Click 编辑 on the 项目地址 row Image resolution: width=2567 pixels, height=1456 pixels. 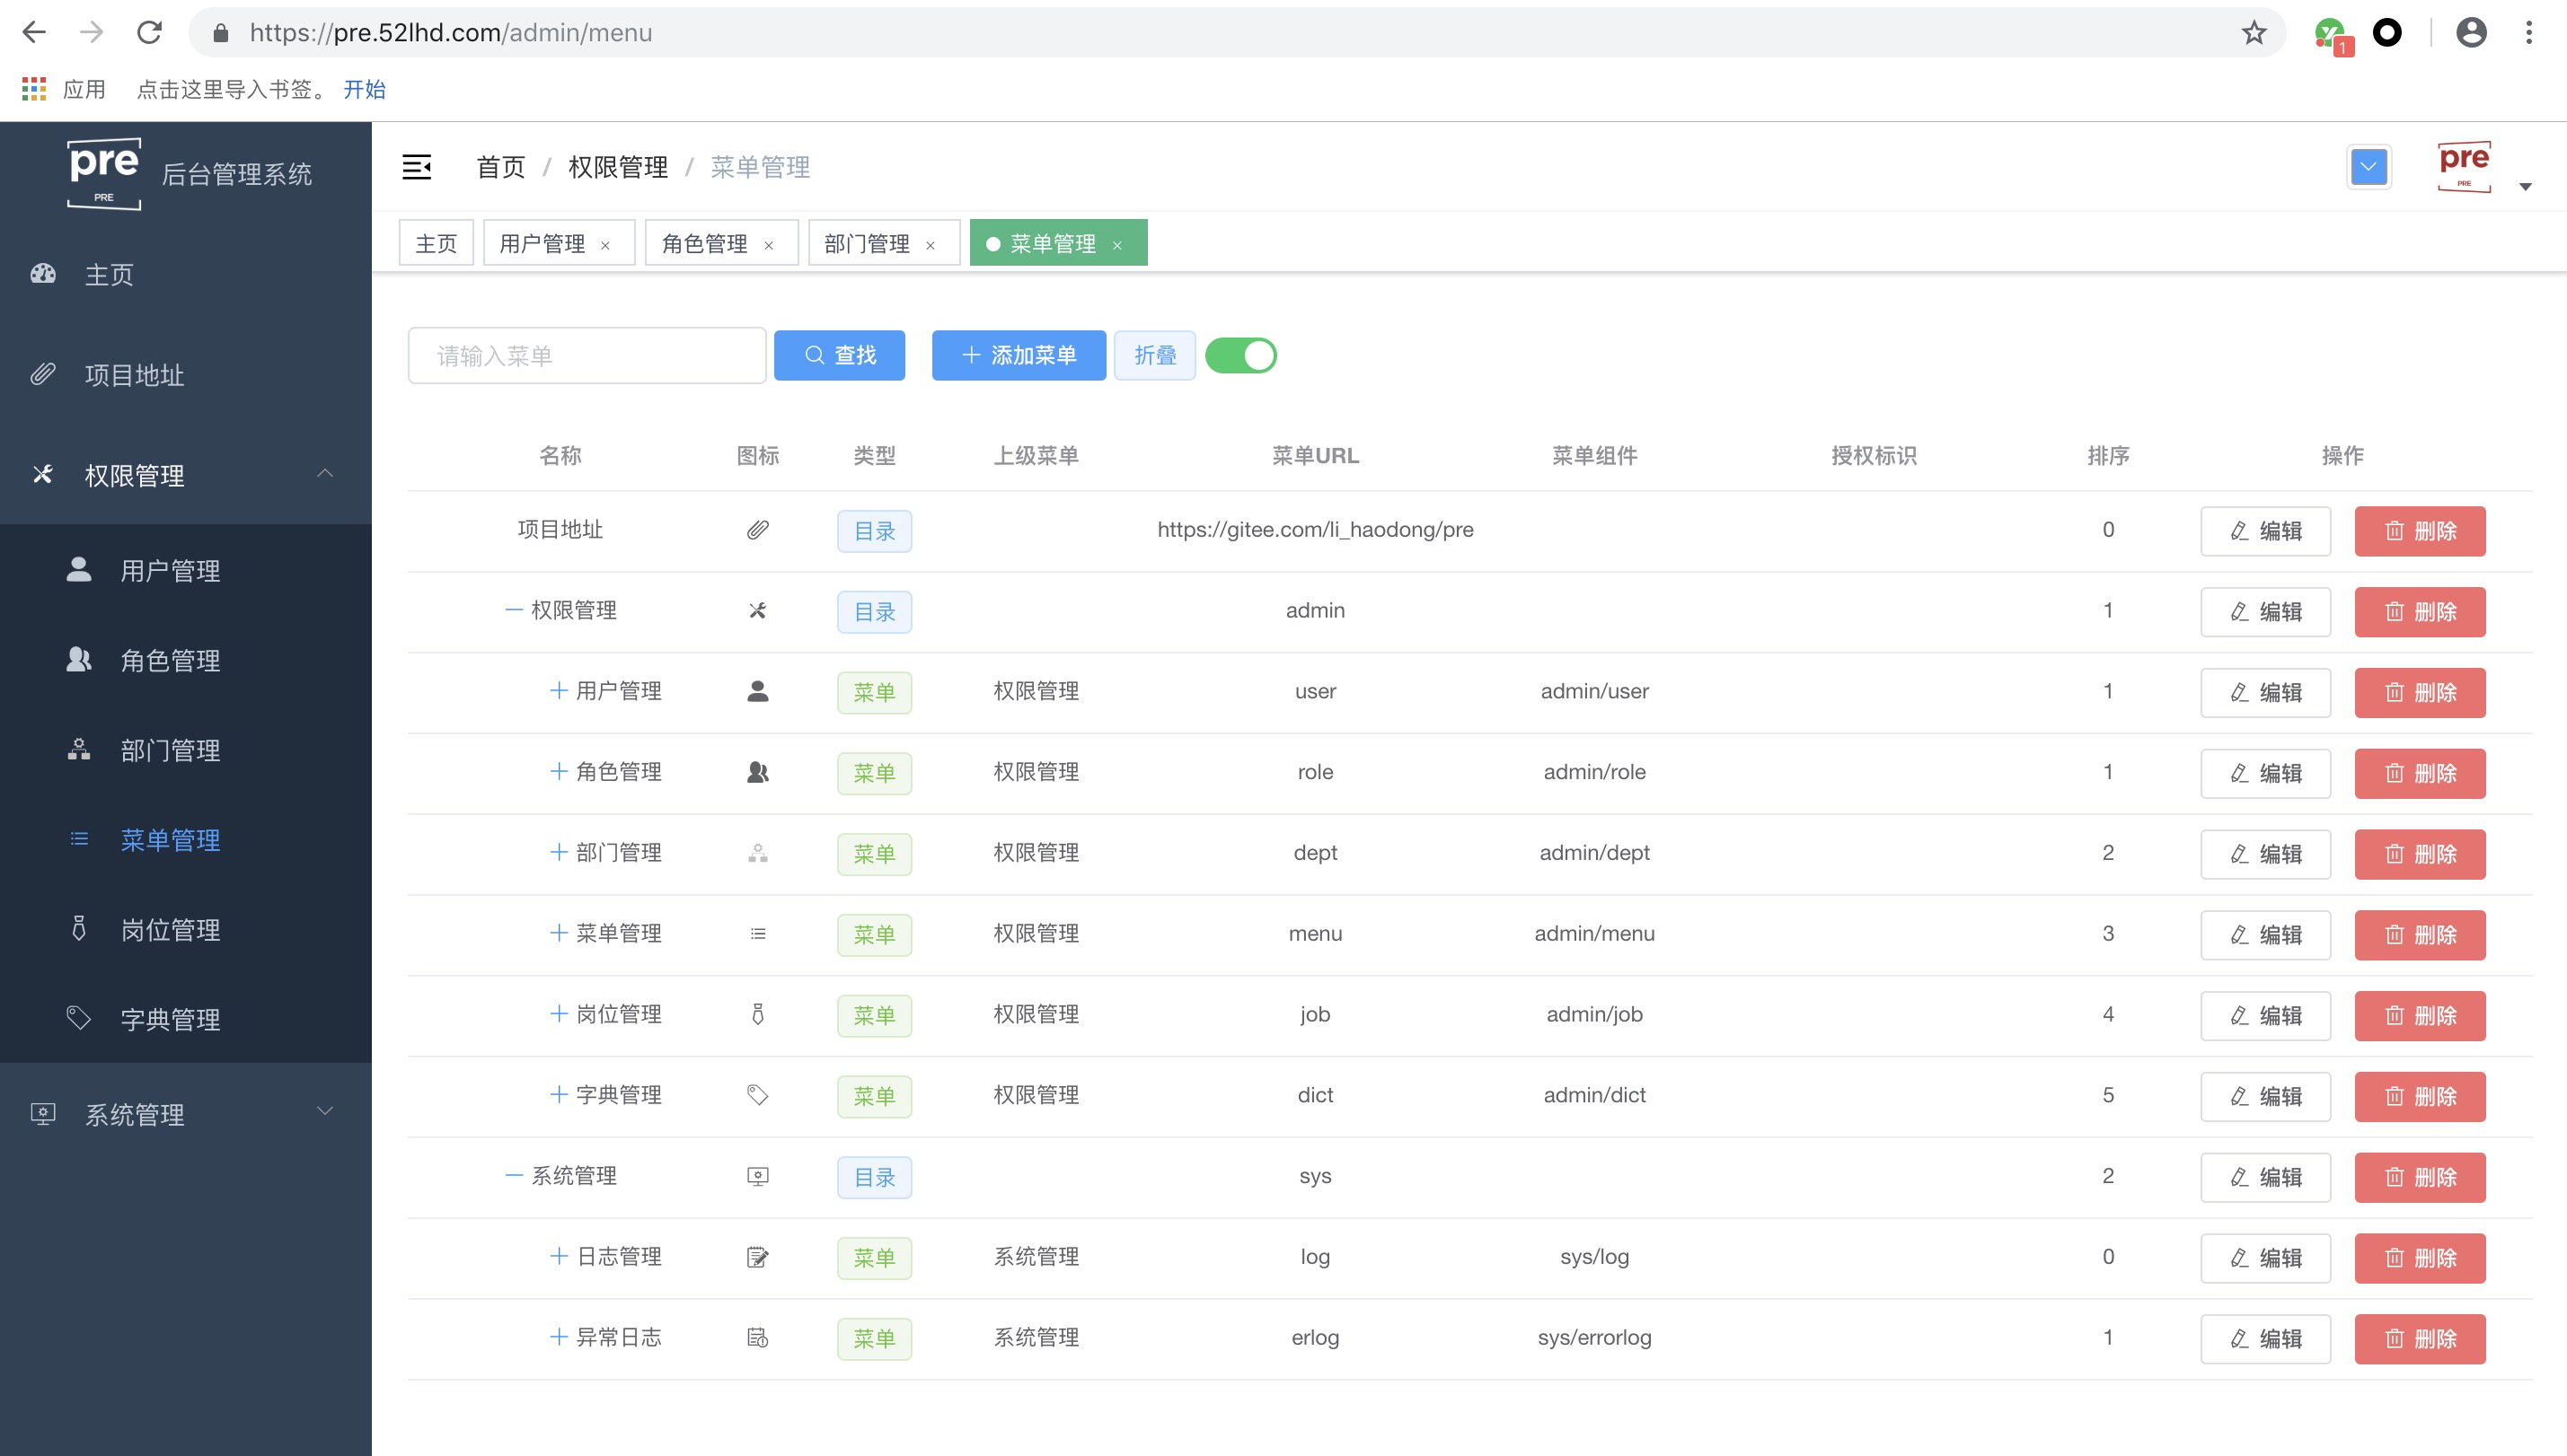(x=2265, y=531)
